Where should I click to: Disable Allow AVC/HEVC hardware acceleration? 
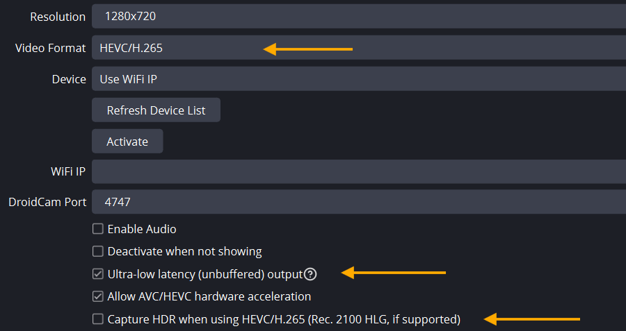[x=98, y=296]
